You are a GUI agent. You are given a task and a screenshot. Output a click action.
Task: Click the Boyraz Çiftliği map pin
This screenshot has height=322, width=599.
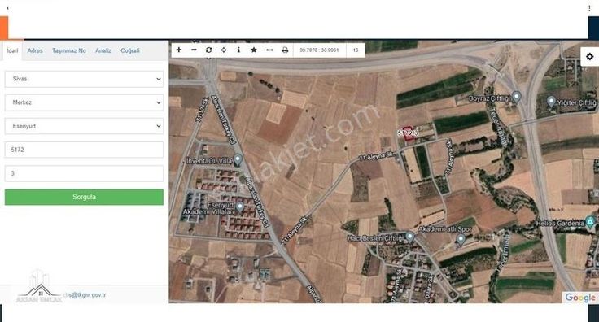pyautogui.click(x=517, y=97)
